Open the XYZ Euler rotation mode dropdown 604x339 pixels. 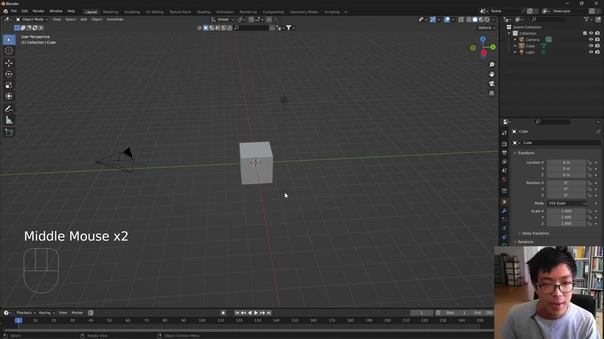(x=566, y=203)
